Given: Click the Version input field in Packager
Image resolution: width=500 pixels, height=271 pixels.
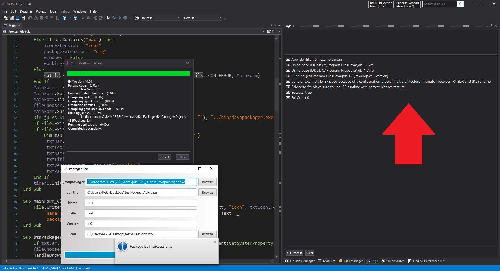Looking at the screenshot, I should coord(141,224).
